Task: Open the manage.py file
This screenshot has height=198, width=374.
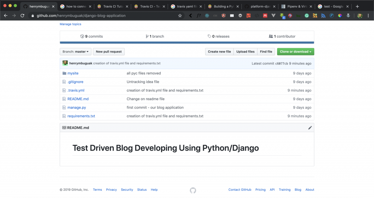Action: 77,108
